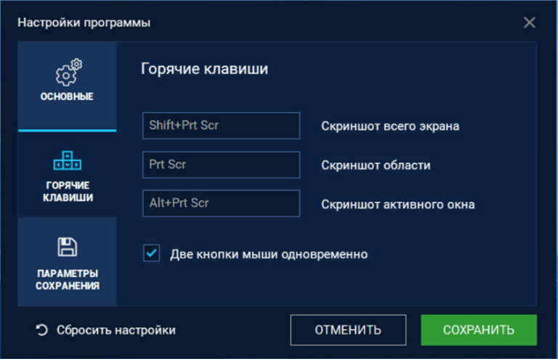Screen dimensions: 558x359
Task: Click the Скриншот всего экрана label
Action: tap(390, 126)
